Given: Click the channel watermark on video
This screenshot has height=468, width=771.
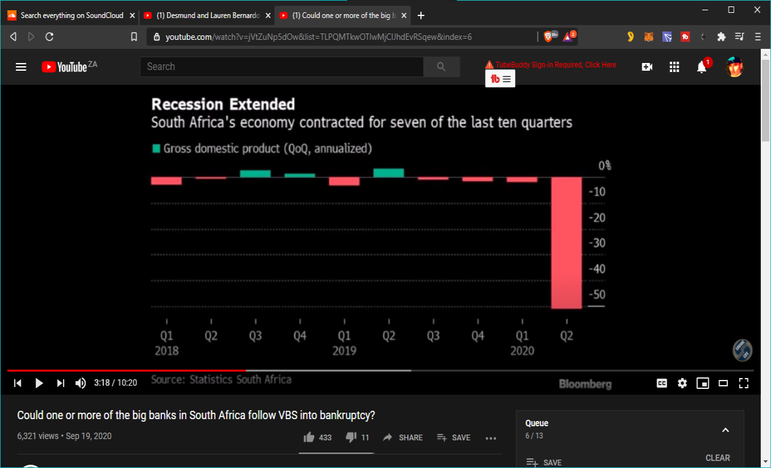Looking at the screenshot, I should (742, 350).
